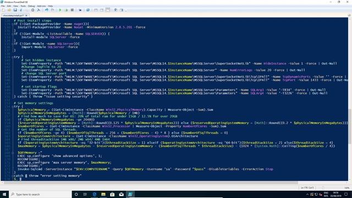Collapse the $QRYMemory here-string block
The height and width of the screenshot is (198, 352).
13,153
